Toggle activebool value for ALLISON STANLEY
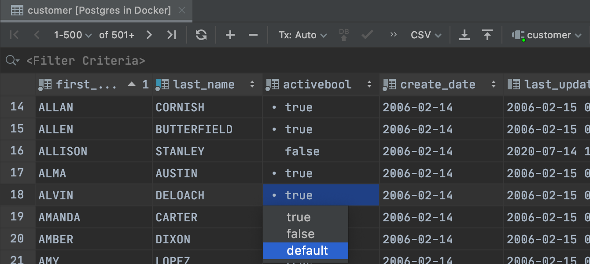The image size is (590, 264). coord(302,151)
